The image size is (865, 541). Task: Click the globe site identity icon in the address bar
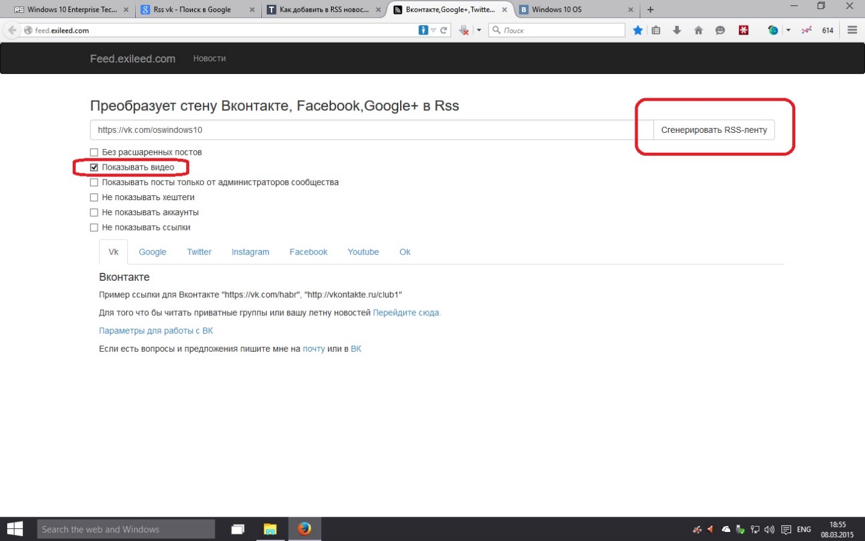(28, 30)
